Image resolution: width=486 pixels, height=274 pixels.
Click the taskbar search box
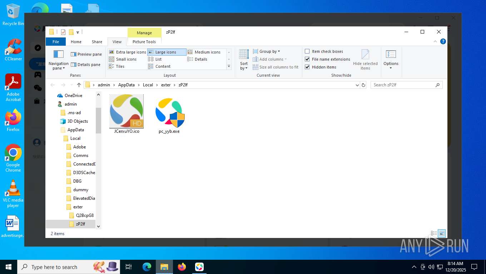(69, 267)
